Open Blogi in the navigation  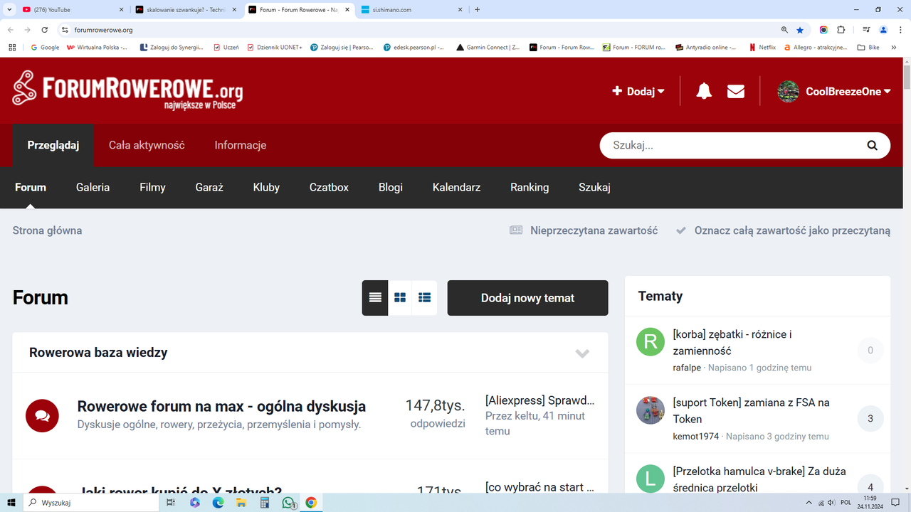391,187
